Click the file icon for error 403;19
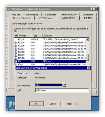 [x=16, y=55]
